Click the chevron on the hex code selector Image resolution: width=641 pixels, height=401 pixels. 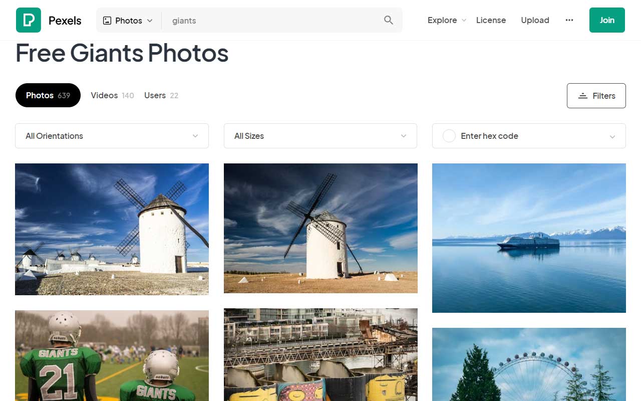612,136
